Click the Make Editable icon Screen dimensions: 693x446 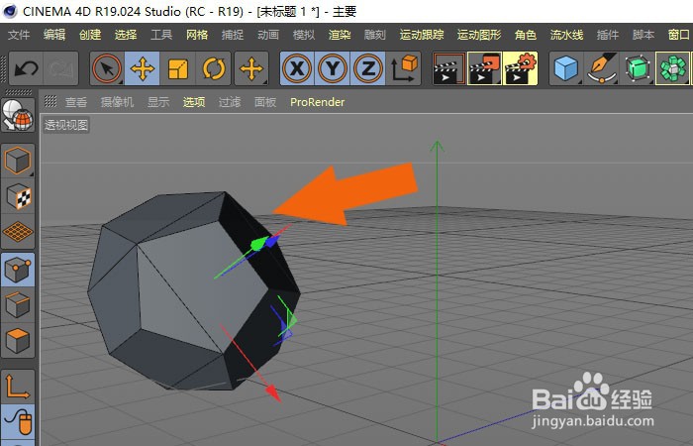pos(18,116)
